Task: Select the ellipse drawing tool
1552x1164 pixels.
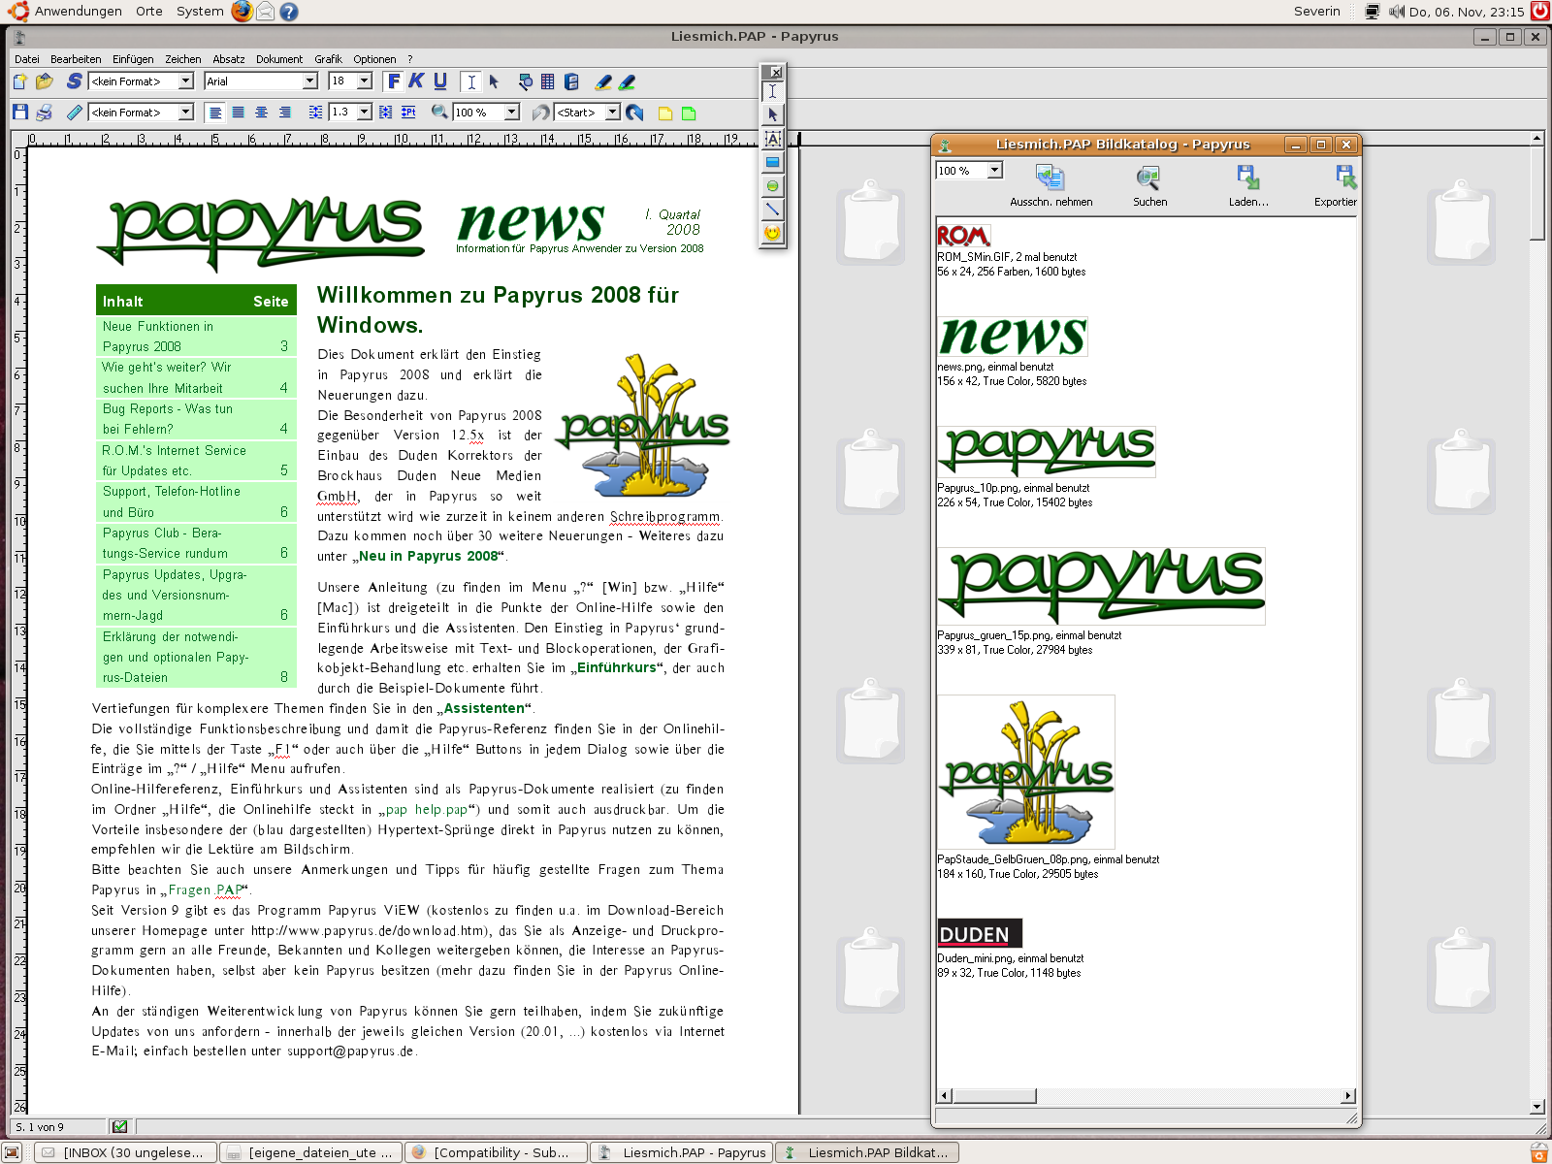Action: [x=772, y=186]
